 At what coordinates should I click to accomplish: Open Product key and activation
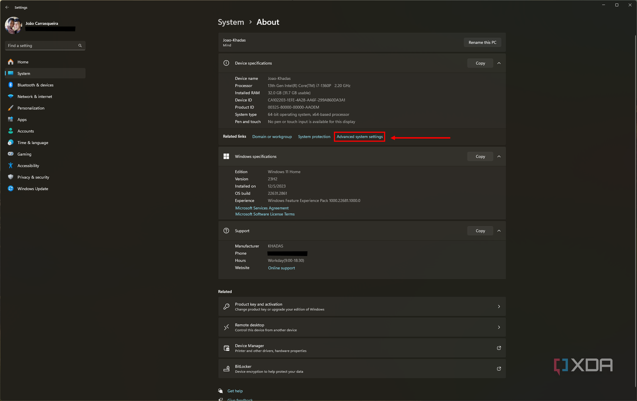[x=362, y=306]
